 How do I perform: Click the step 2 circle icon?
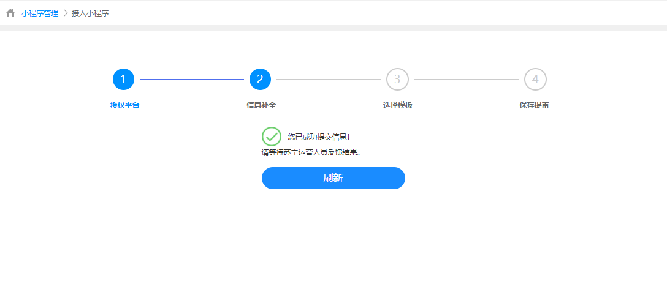point(260,79)
